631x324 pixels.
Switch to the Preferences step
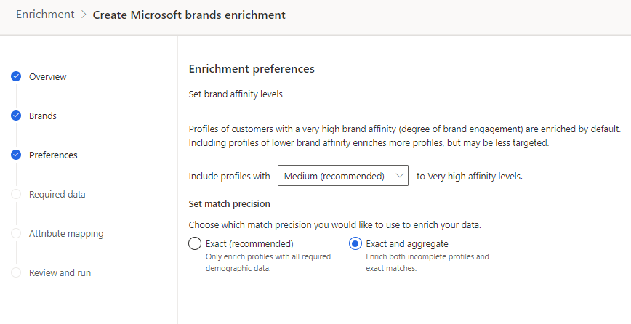[53, 155]
